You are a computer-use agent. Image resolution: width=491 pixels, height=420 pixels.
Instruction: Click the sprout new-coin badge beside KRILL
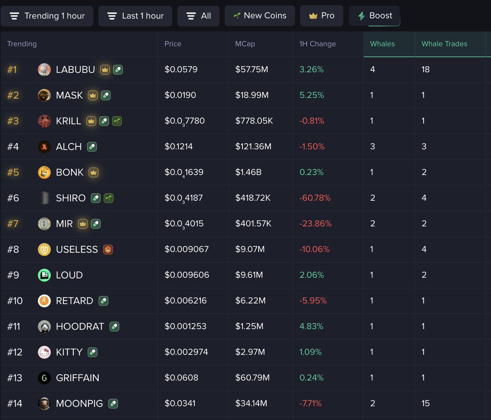(x=117, y=121)
